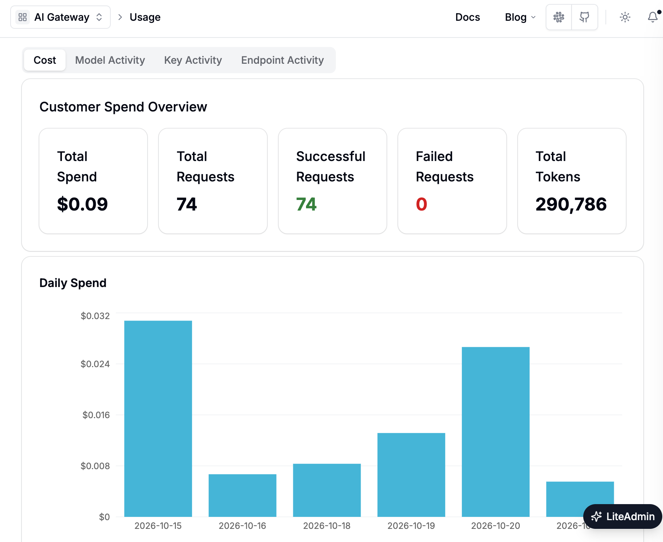
Task: Click the 2026-10-20 spend bar
Action: tap(496, 432)
